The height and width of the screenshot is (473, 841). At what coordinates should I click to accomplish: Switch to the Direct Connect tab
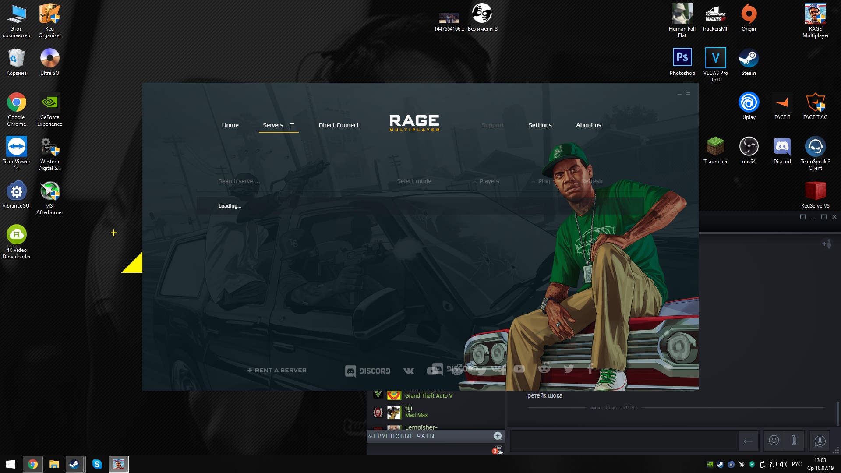339,125
